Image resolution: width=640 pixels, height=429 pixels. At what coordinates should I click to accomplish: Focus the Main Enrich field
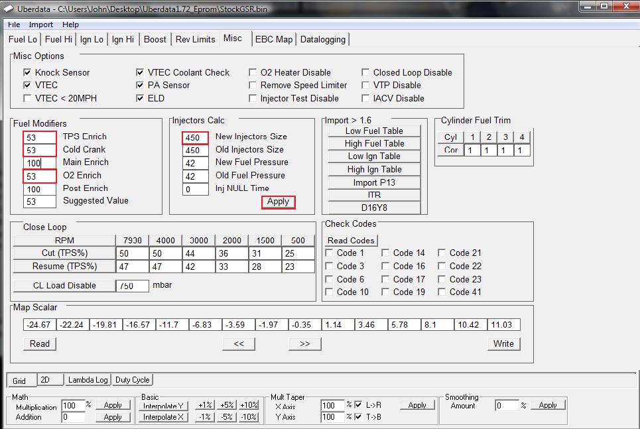[x=40, y=163]
